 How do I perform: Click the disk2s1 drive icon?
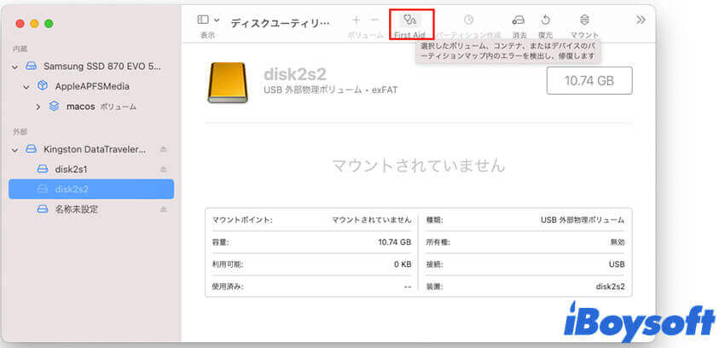(43, 170)
